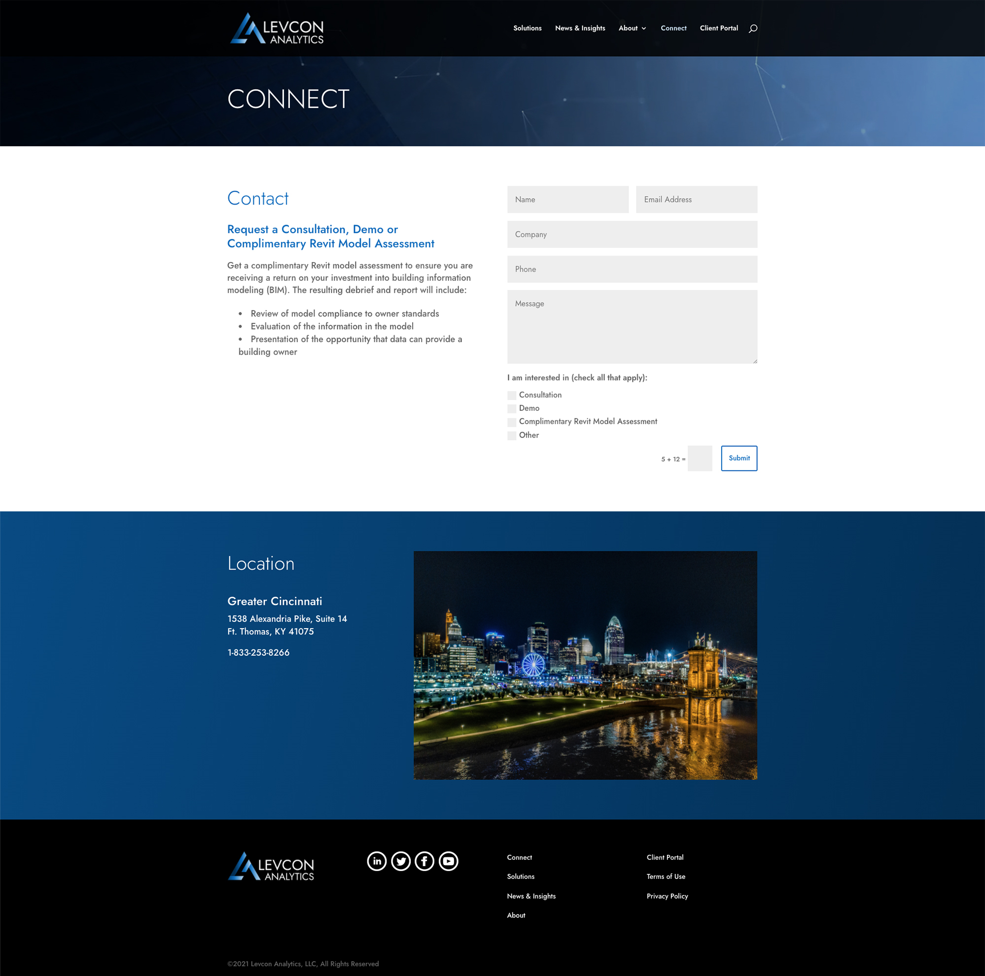Click the Facebook icon in footer

coord(424,861)
